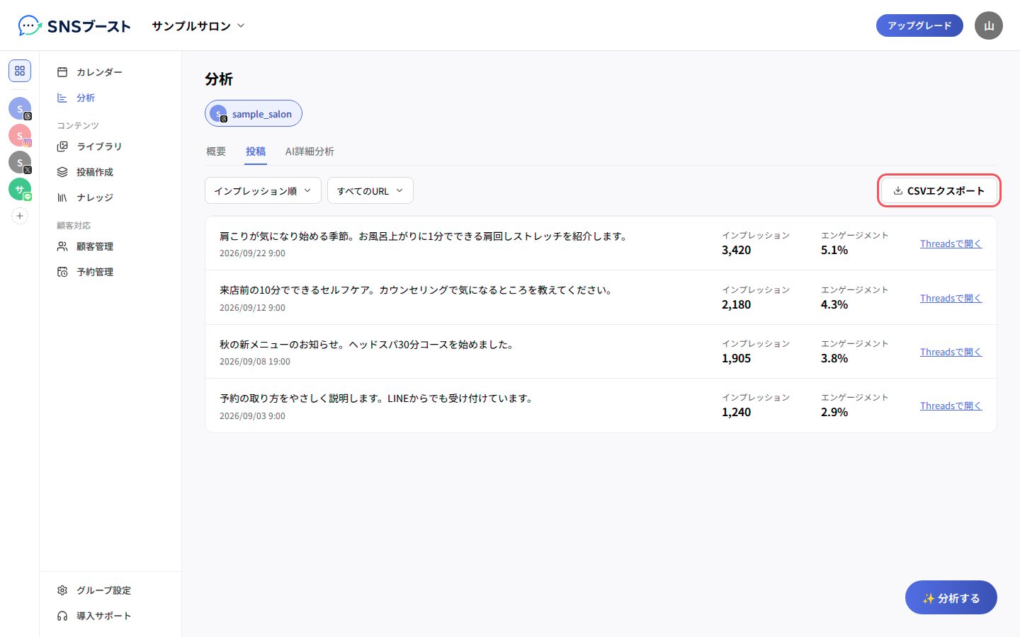
Task: Open Threads link for 予約の取り方 post
Action: 951,406
